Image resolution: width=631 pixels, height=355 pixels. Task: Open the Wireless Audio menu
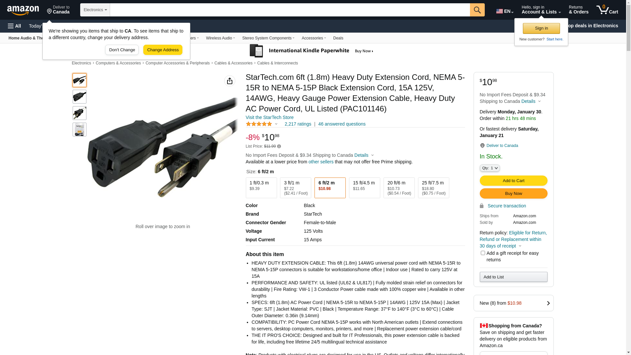(221, 38)
